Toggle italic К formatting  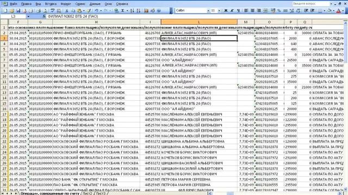tap(232, 11)
